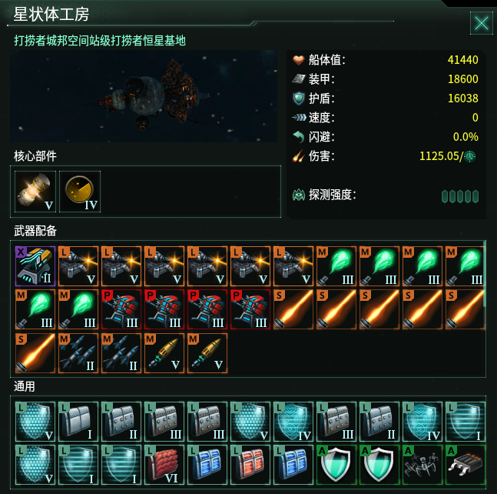Click the first A-slot teal shield icon
Image resolution: width=497 pixels, height=494 pixels.
pyautogui.click(x=336, y=465)
